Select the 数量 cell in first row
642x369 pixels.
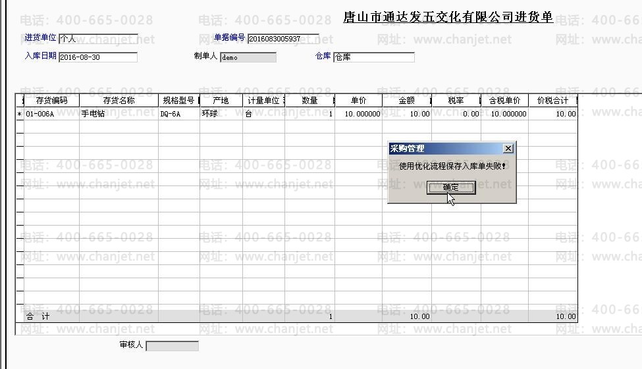tap(309, 114)
